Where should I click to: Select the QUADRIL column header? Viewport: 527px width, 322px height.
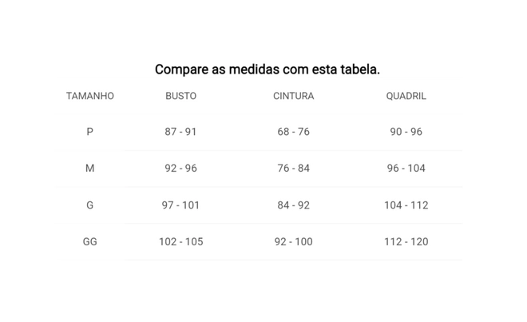click(406, 96)
